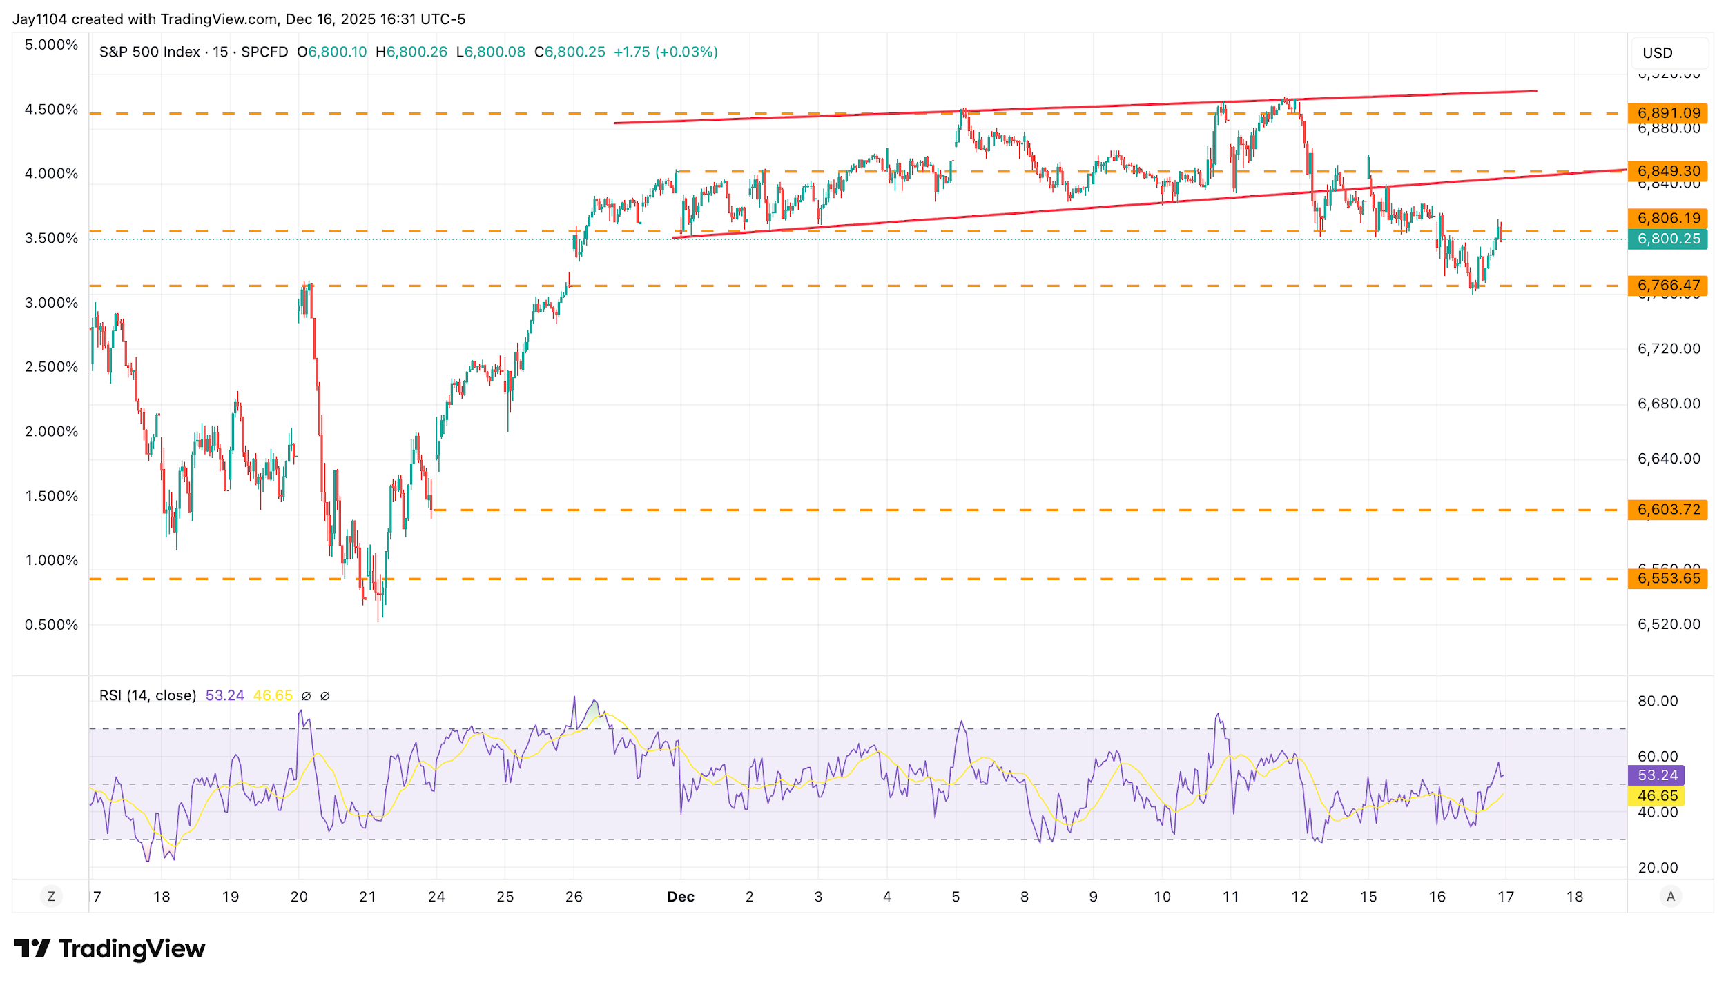1726x985 pixels.
Task: Click the TradingView logo at bottom left
Action: pyautogui.click(x=110, y=949)
